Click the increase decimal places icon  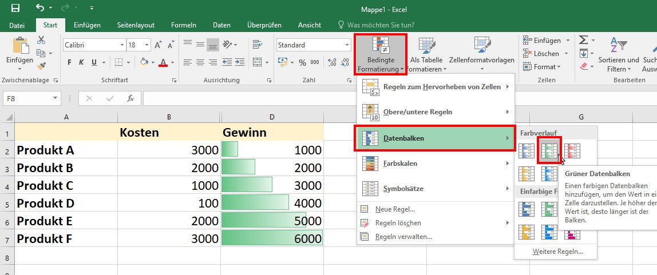(333, 62)
